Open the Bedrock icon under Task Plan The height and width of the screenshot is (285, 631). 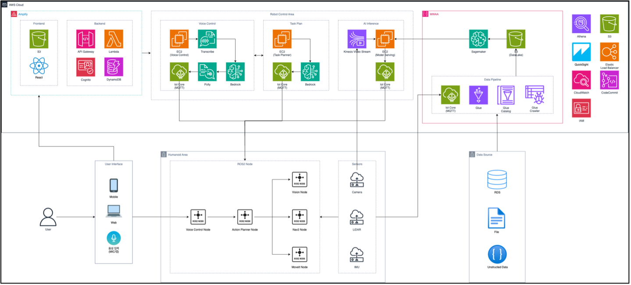310,71
